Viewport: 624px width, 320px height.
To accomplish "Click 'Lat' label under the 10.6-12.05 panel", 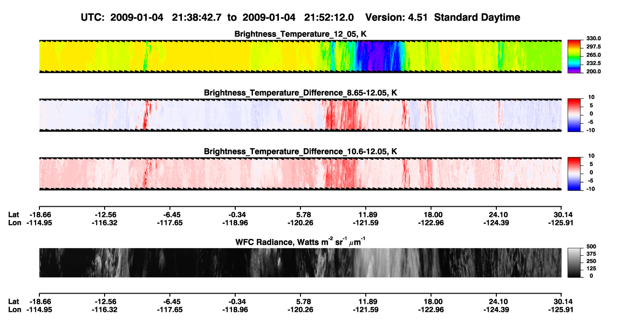I will pyautogui.click(x=14, y=215).
